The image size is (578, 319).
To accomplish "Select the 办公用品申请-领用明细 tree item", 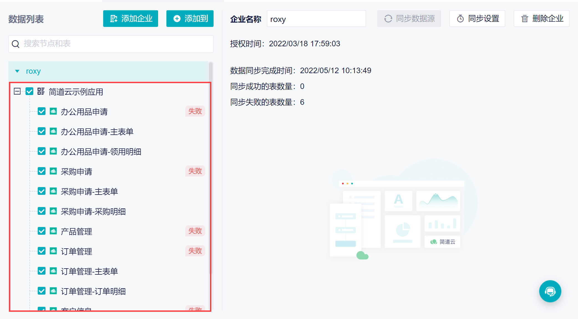I will (101, 152).
